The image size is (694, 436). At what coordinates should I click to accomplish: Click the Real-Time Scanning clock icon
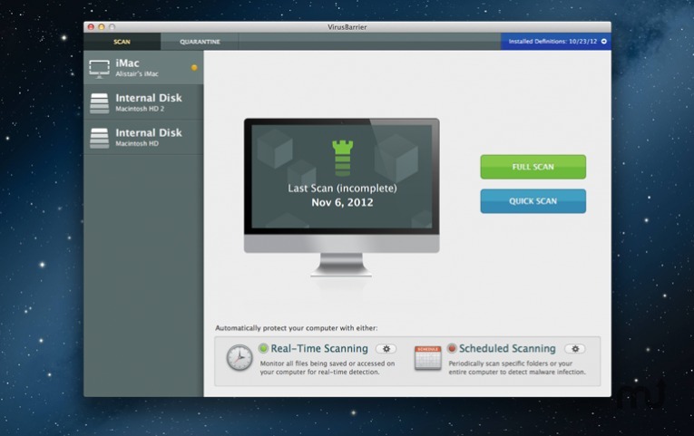coord(239,357)
